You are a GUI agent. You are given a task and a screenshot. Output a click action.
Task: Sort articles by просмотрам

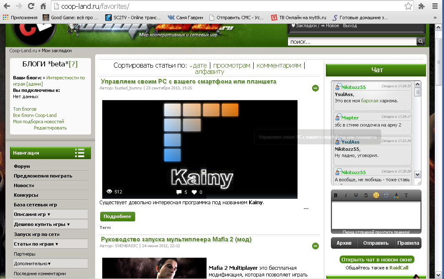pos(232,66)
